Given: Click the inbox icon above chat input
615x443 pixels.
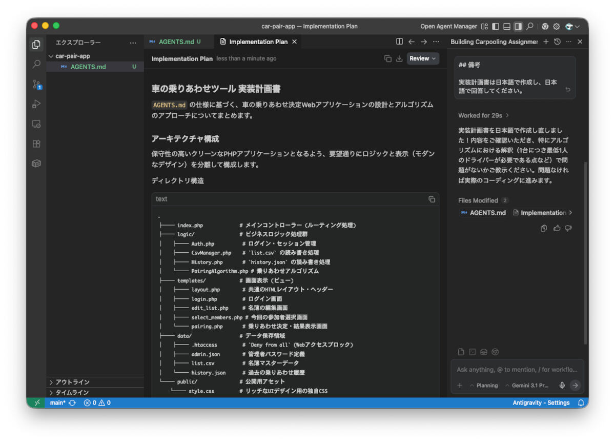Looking at the screenshot, I should (484, 352).
